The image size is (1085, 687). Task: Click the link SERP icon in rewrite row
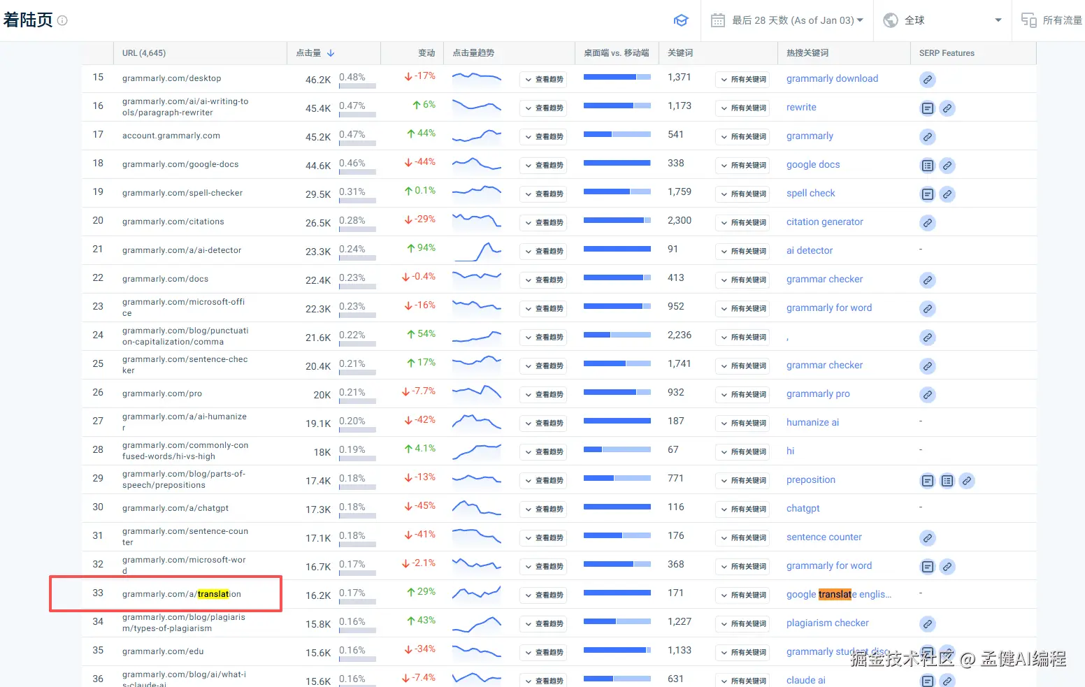pyautogui.click(x=947, y=108)
